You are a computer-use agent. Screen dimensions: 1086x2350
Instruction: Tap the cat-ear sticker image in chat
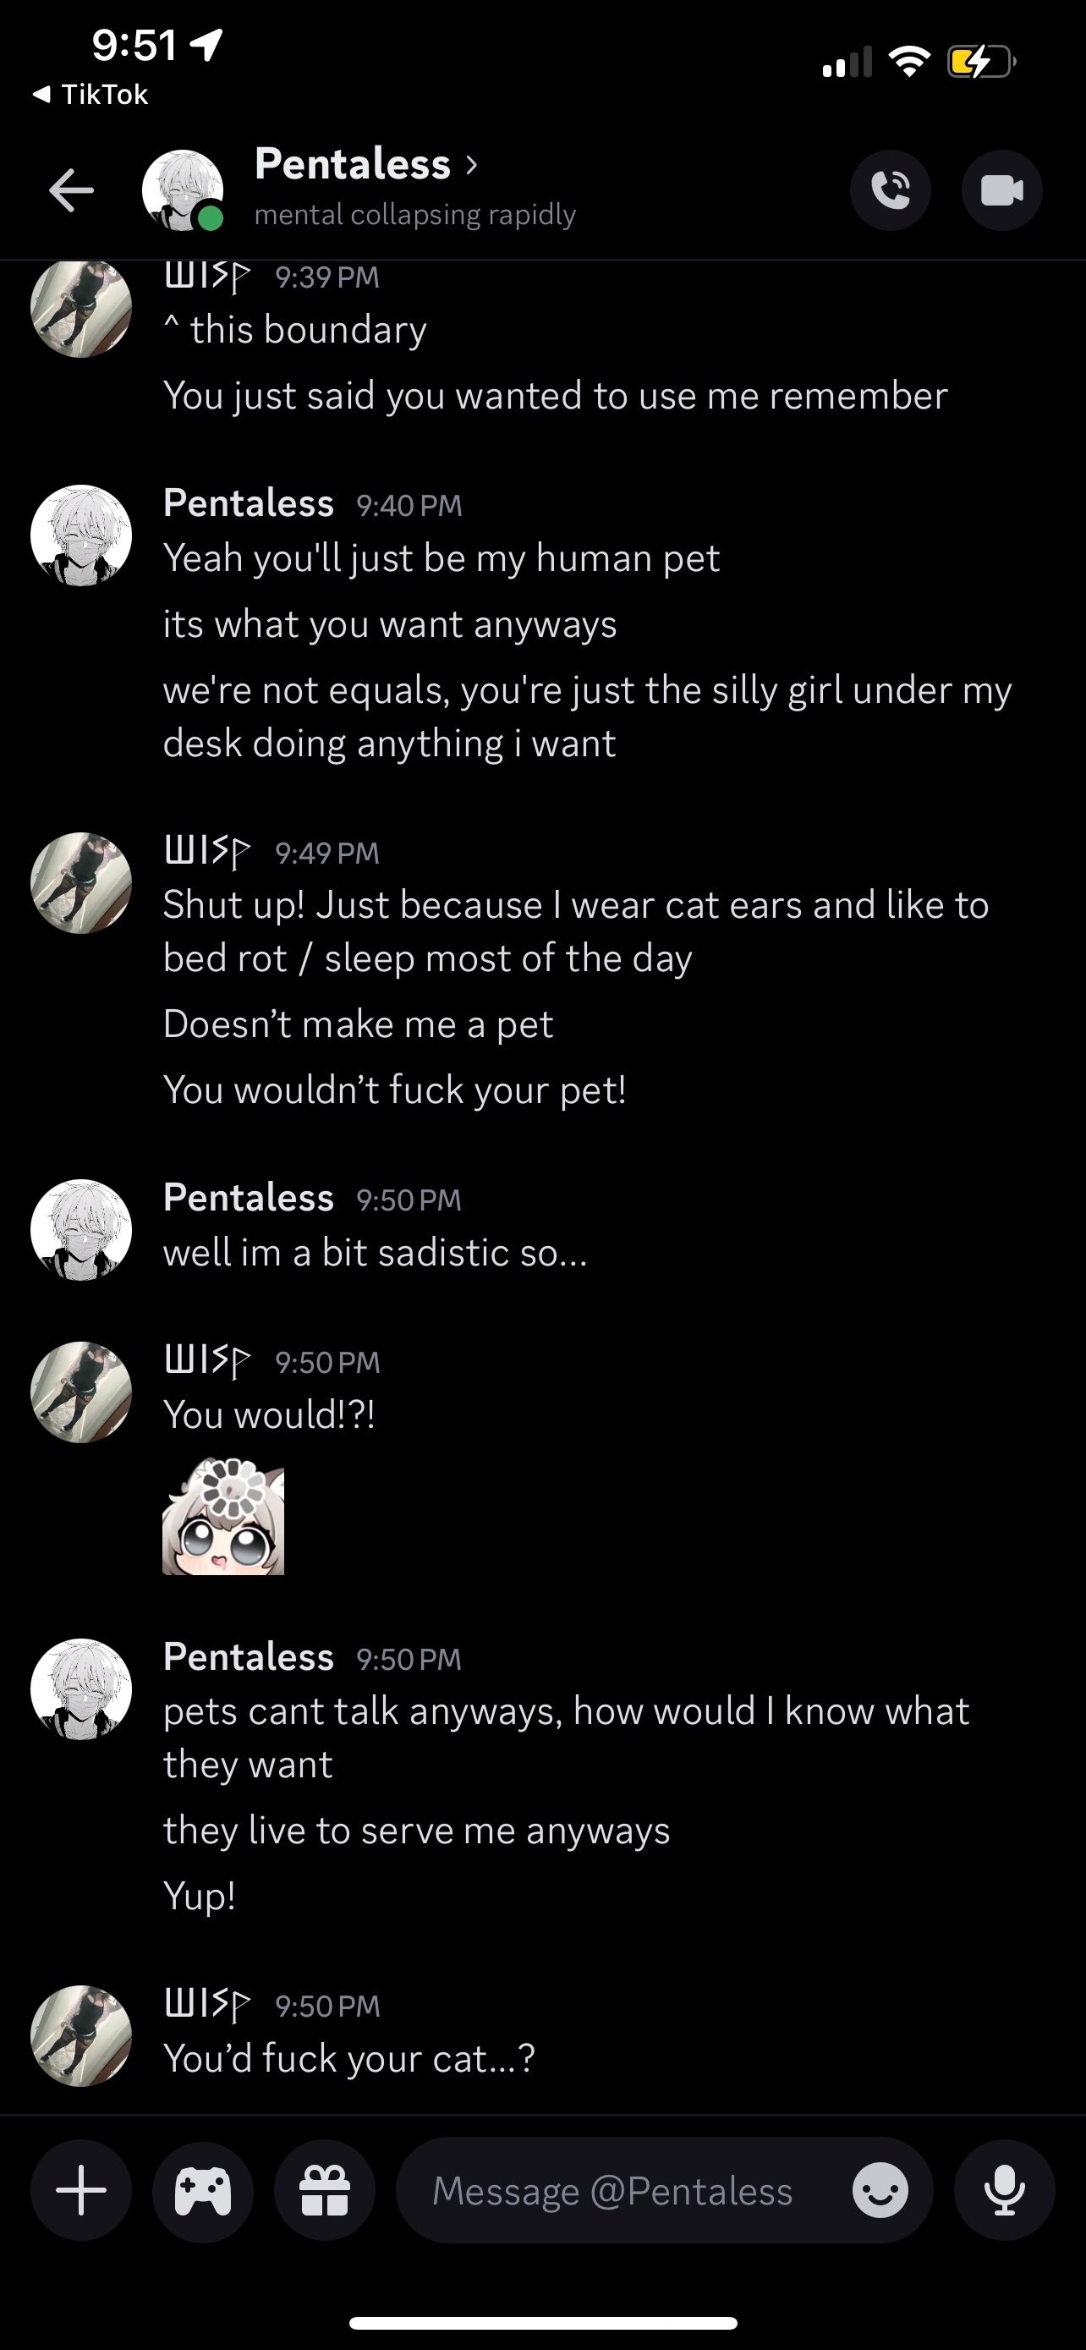click(223, 1516)
